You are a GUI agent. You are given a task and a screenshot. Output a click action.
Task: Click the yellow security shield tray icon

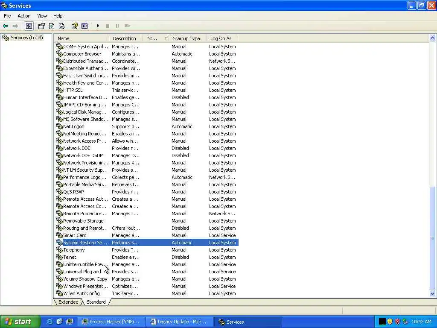(x=390, y=322)
